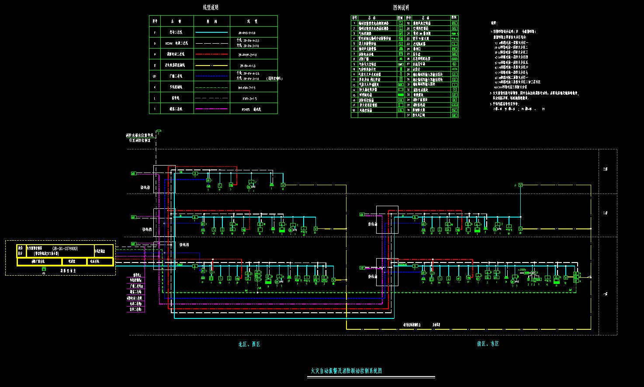Click the 图例说明 legend title
644x387 pixels.
(401, 7)
